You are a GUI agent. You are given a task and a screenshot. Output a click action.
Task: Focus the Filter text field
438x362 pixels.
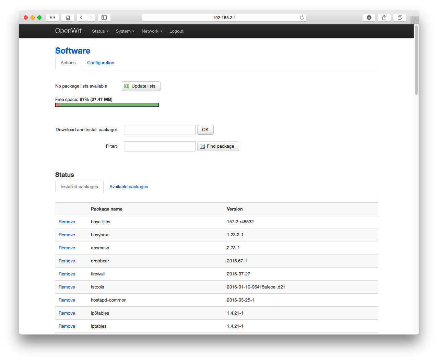click(x=160, y=146)
